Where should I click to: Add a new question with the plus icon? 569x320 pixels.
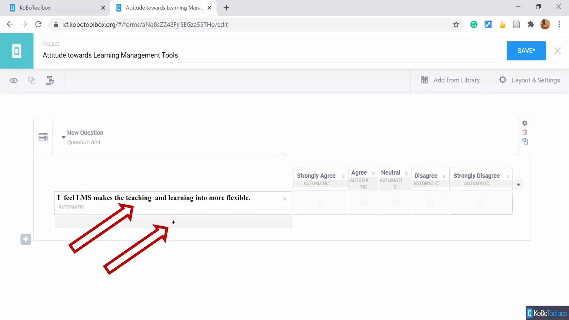pos(26,239)
